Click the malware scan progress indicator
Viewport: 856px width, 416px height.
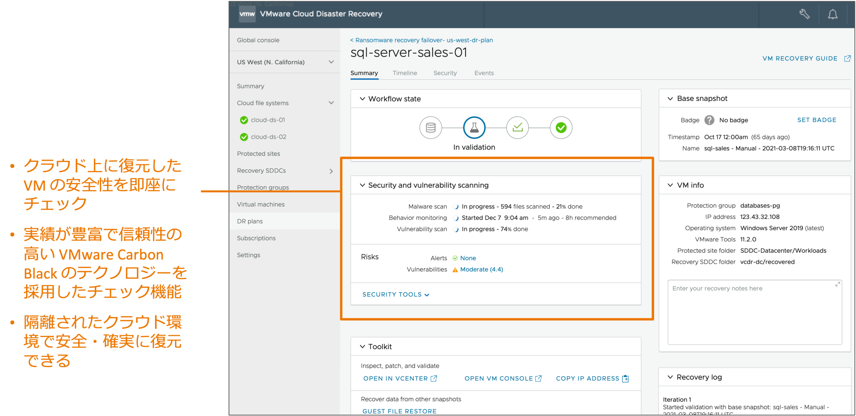[x=455, y=206]
